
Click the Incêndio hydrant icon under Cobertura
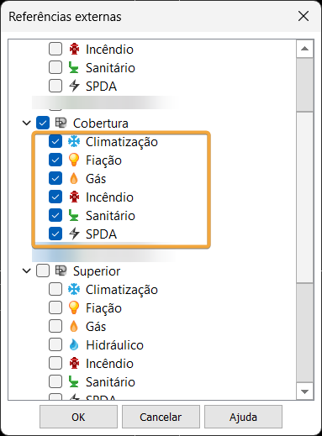[x=74, y=197]
